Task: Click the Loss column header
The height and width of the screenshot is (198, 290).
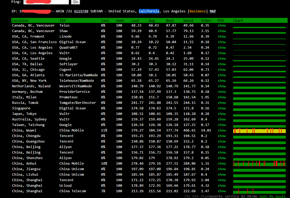Action: [x=105, y=21]
